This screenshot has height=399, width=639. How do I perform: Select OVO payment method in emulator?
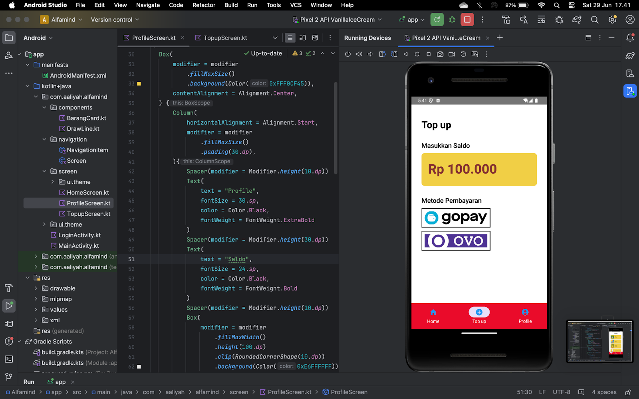[x=456, y=241]
